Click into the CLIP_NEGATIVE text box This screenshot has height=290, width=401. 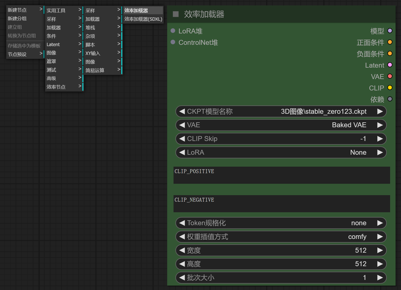[x=282, y=204]
